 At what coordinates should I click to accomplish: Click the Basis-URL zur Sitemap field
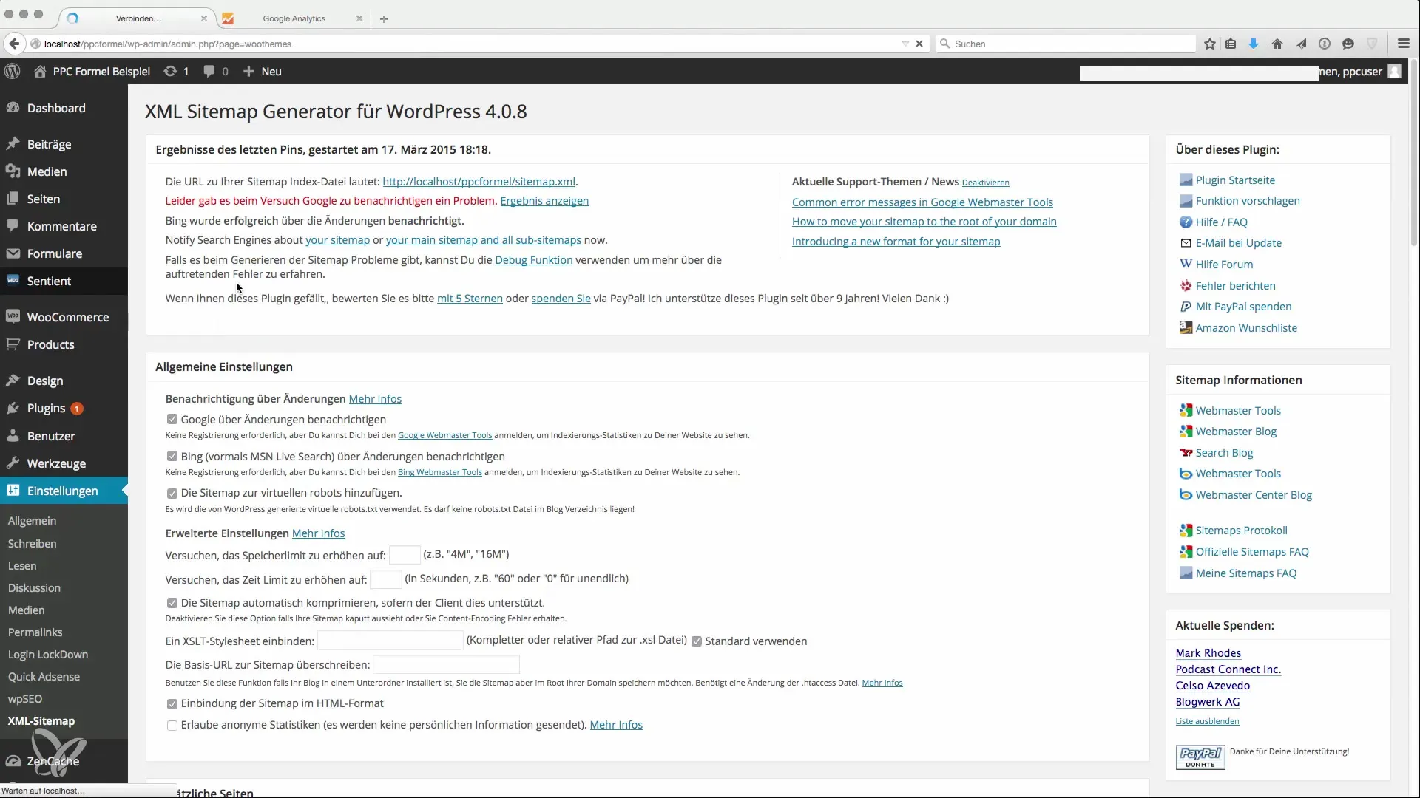[x=447, y=665]
